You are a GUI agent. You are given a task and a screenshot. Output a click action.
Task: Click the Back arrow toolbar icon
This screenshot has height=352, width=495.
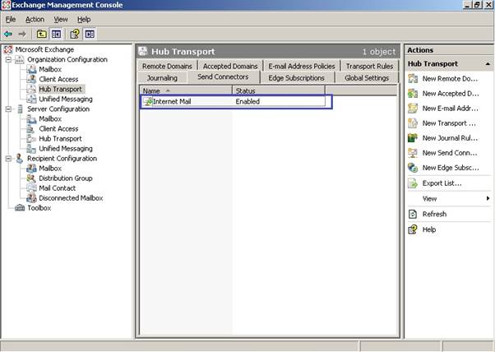8,34
